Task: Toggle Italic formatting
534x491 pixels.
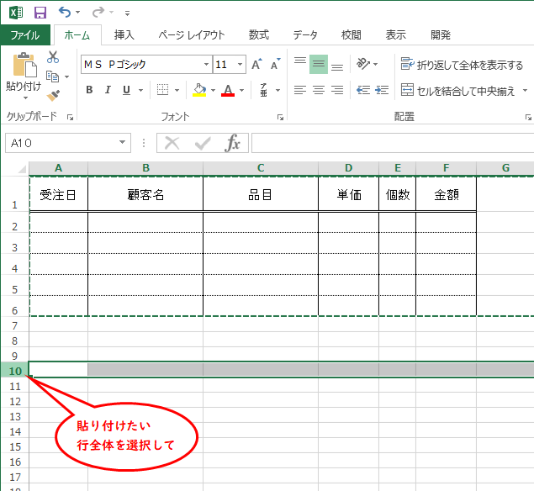Action: 108,91
